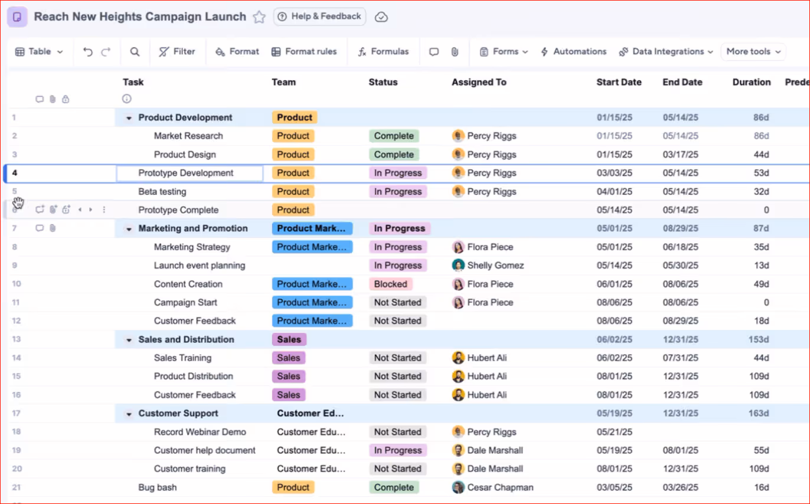This screenshot has height=504, width=810.
Task: Open comments on row 7
Action: click(x=40, y=228)
